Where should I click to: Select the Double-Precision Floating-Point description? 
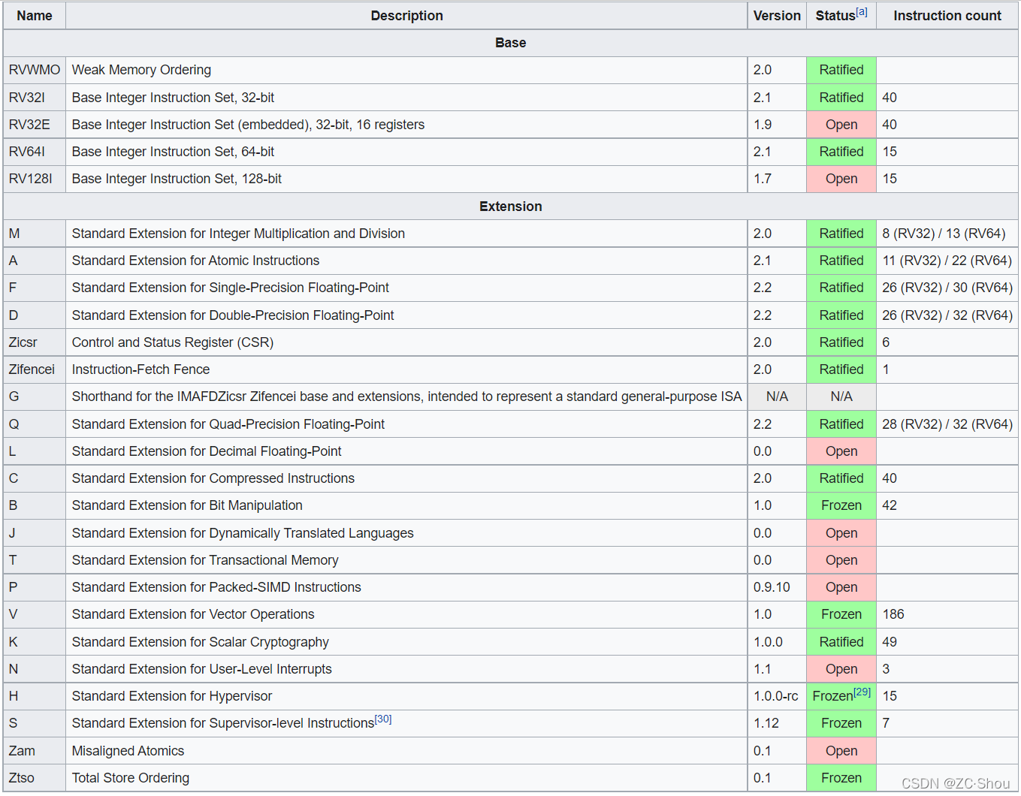tap(233, 315)
